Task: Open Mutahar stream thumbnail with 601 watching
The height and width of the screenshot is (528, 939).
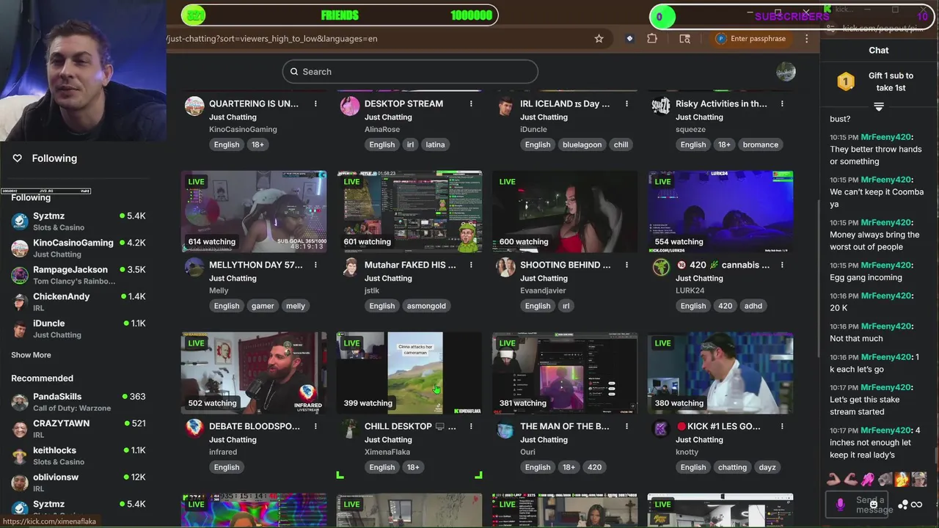Action: [x=409, y=212]
